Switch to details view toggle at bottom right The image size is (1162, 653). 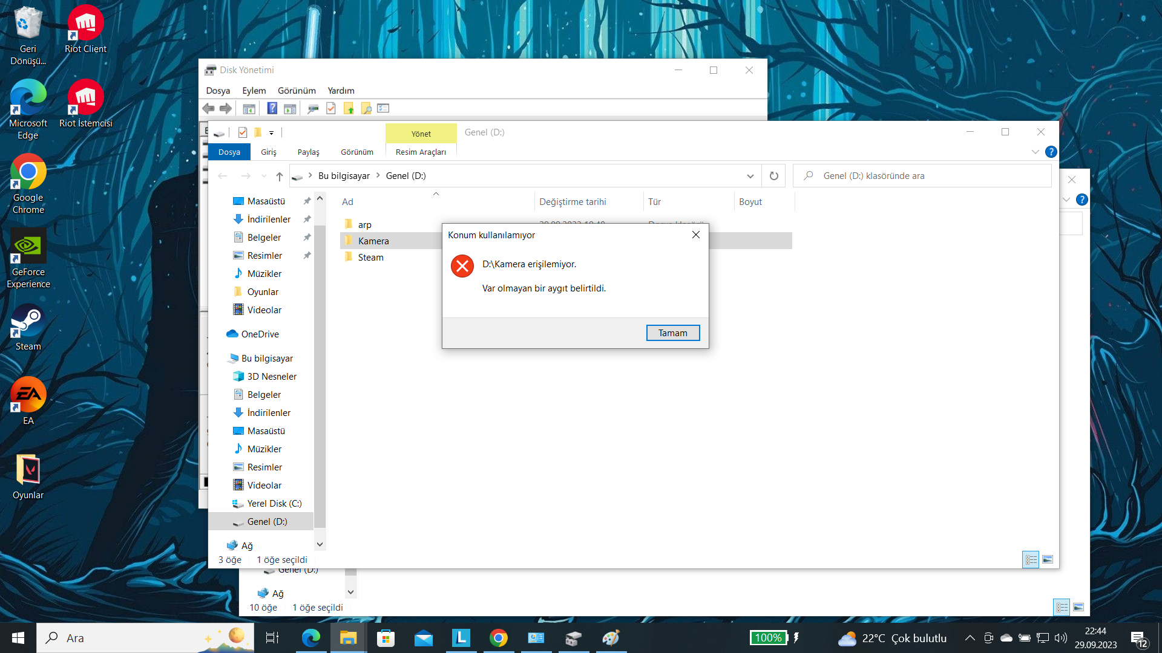[x=1031, y=560]
